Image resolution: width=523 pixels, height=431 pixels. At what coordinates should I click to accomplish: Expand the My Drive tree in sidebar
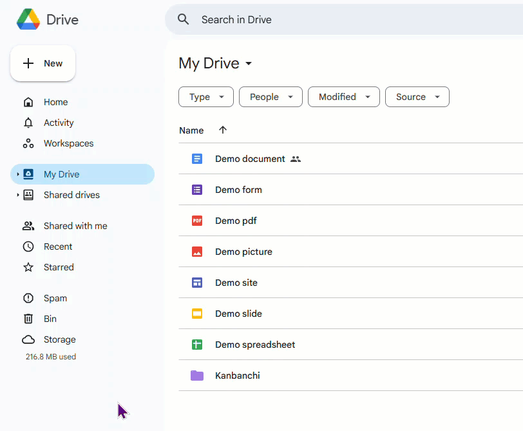17,174
